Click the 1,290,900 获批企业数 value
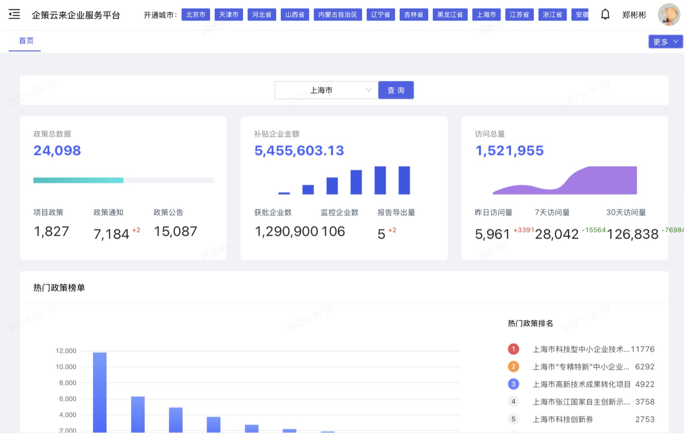The image size is (684, 437). pyautogui.click(x=286, y=231)
